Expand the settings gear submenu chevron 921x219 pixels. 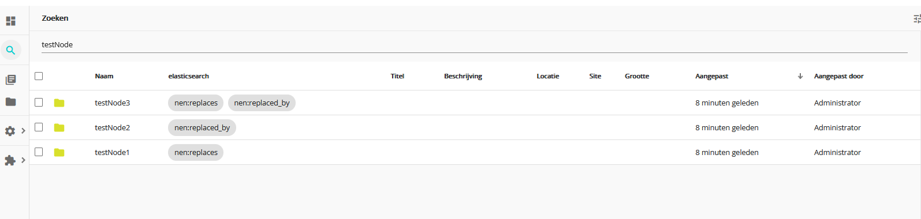click(x=23, y=131)
